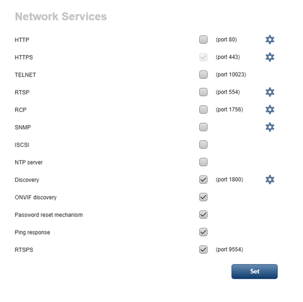Screen dimensions: 303x302
Task: Uncheck Password reset mechanism
Action: coord(203,215)
